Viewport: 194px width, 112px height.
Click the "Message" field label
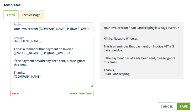(x=19, y=38)
